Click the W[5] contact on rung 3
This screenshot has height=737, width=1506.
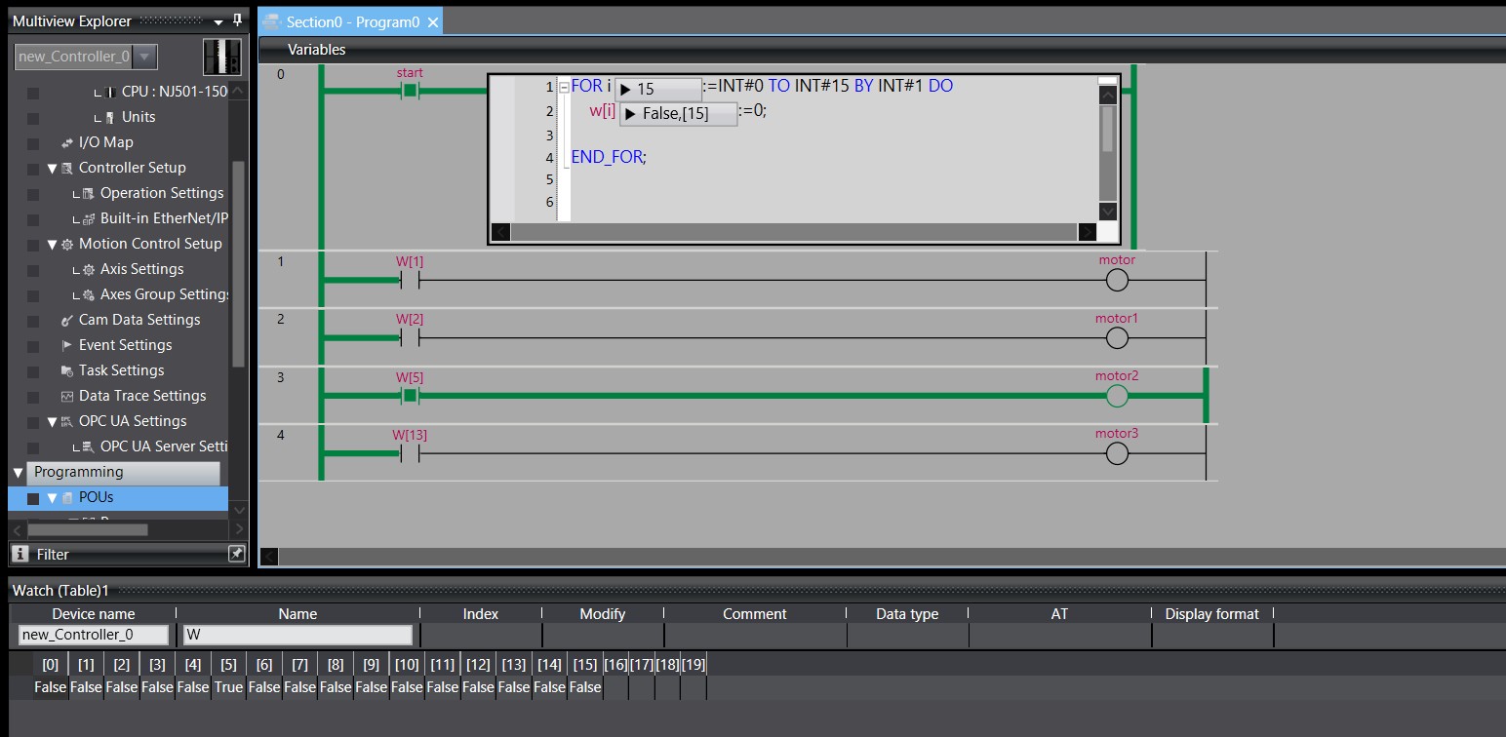pos(410,396)
